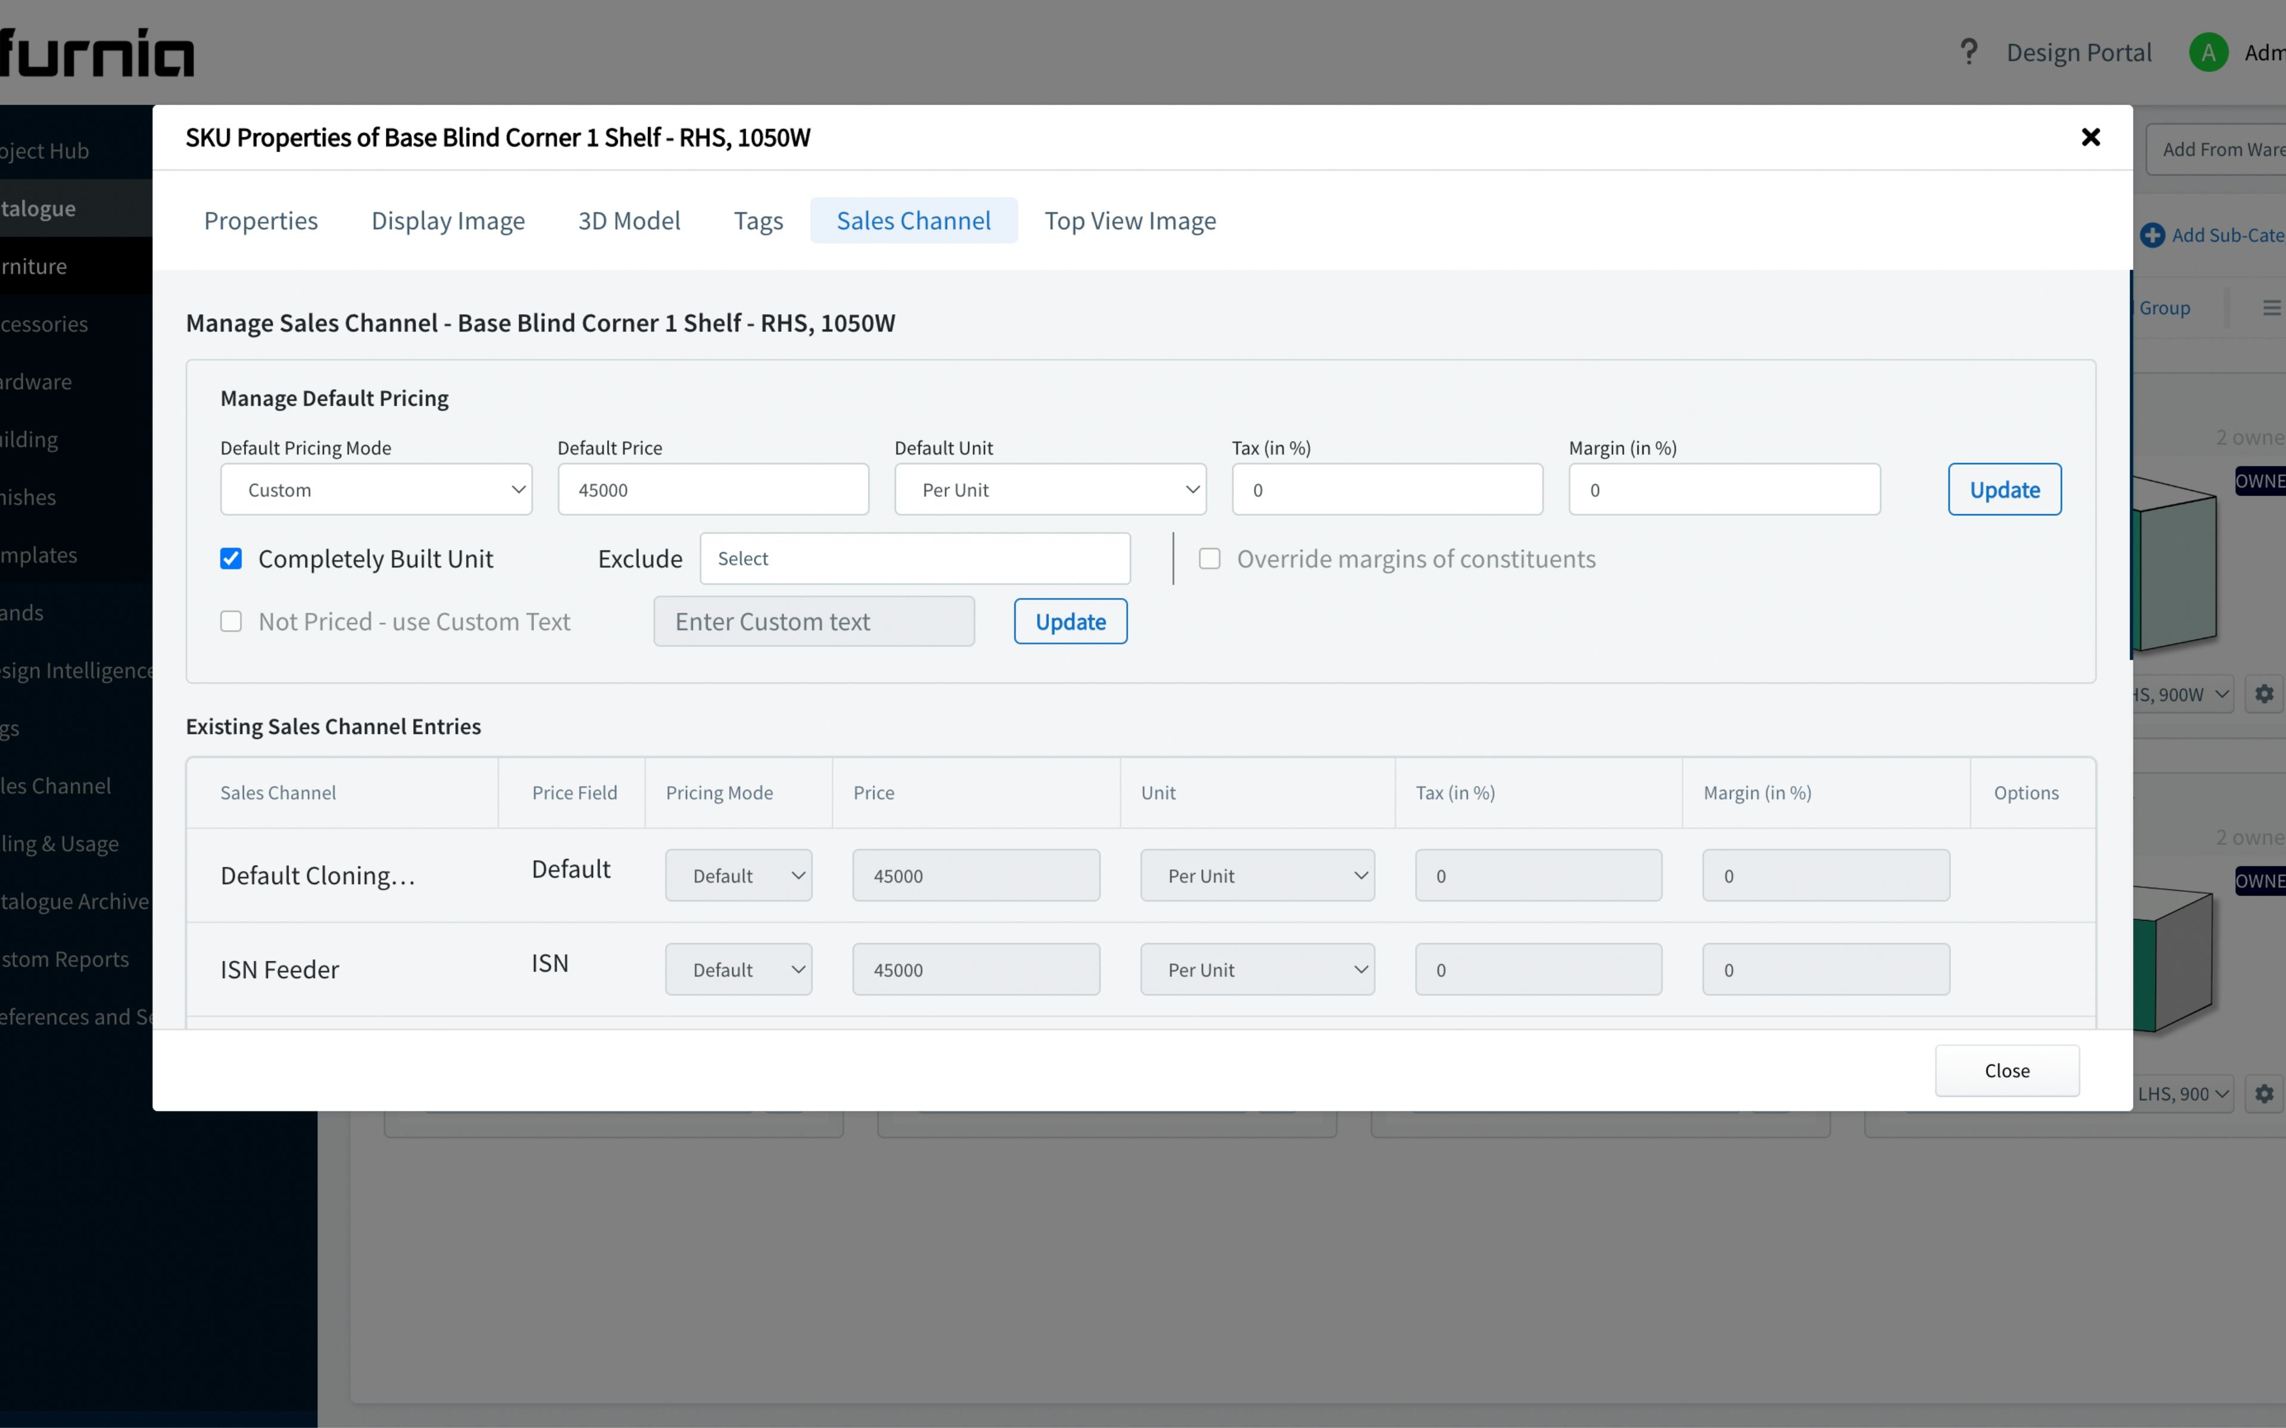
Task: Click the Default Price input field
Action: click(x=712, y=490)
